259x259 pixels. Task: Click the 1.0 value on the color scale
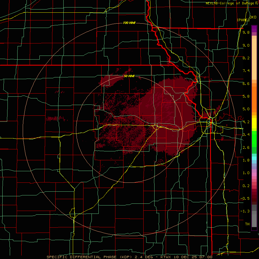pyautogui.click(x=246, y=173)
